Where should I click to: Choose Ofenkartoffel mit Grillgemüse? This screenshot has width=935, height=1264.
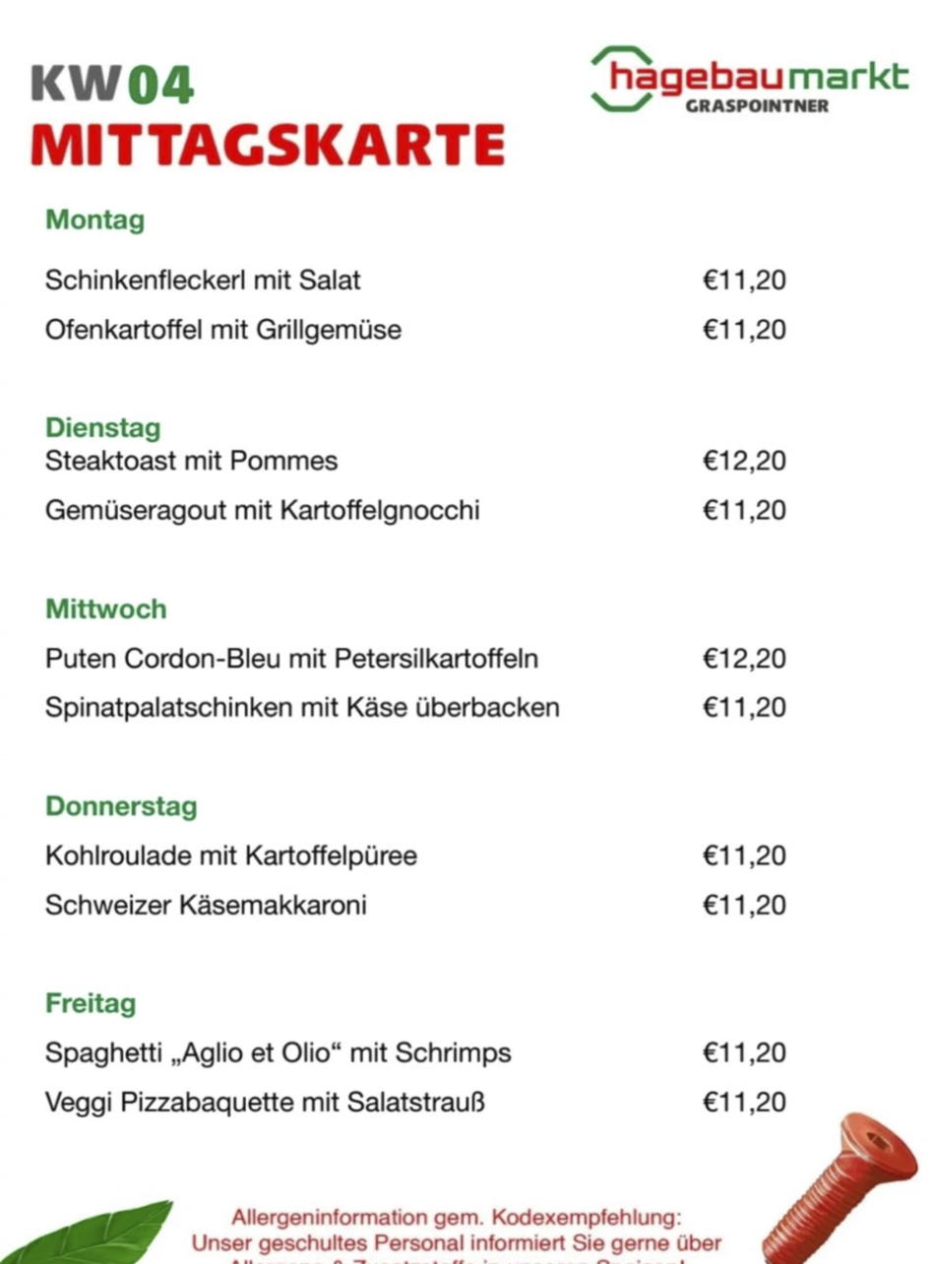[223, 330]
